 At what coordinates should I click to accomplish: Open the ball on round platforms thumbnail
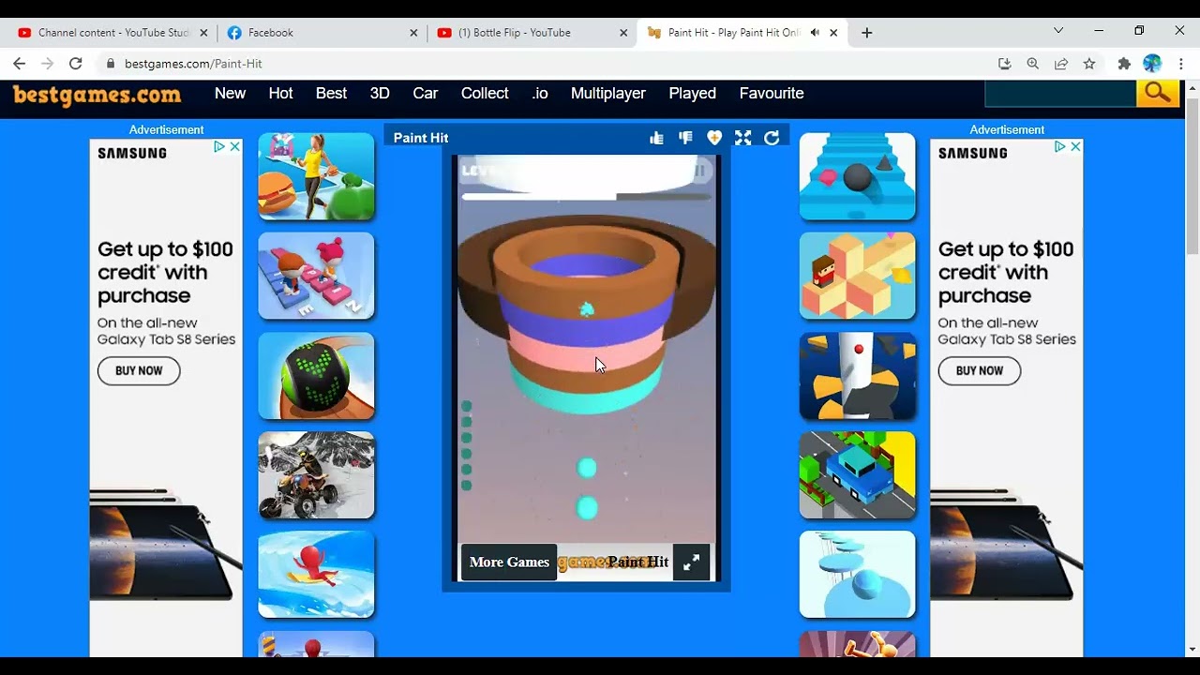pos(858,575)
